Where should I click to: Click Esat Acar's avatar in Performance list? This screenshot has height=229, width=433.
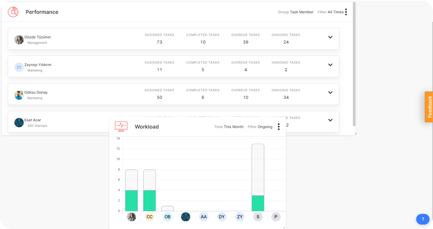[x=19, y=122]
